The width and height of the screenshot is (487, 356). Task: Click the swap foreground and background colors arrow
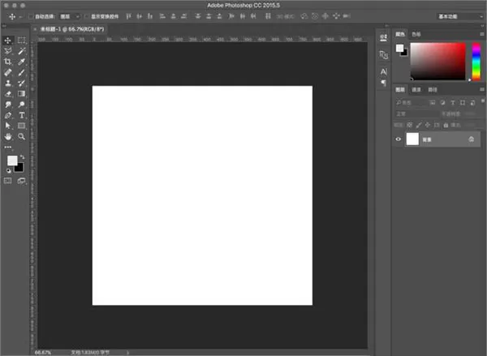click(23, 157)
